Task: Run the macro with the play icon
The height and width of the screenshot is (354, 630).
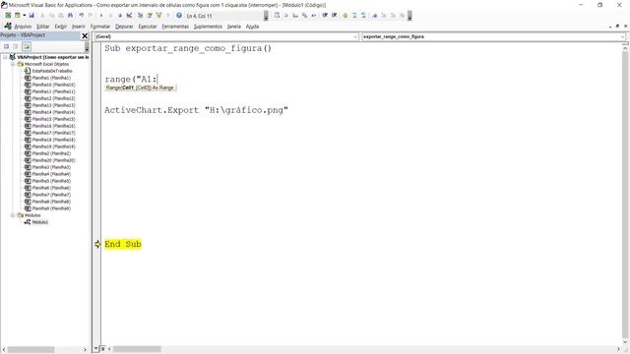Action: pos(101,16)
